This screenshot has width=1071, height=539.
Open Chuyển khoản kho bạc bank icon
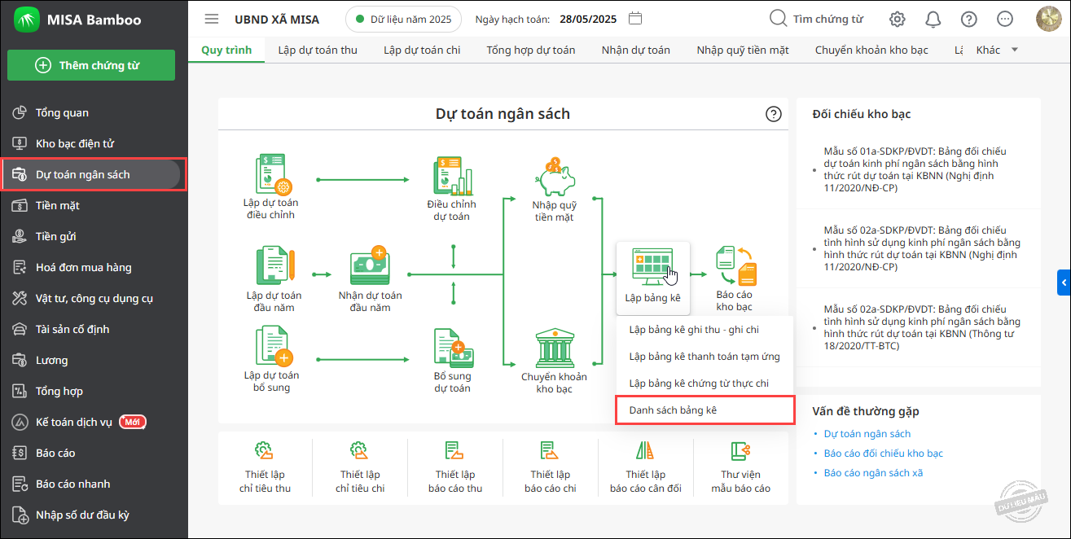click(554, 348)
